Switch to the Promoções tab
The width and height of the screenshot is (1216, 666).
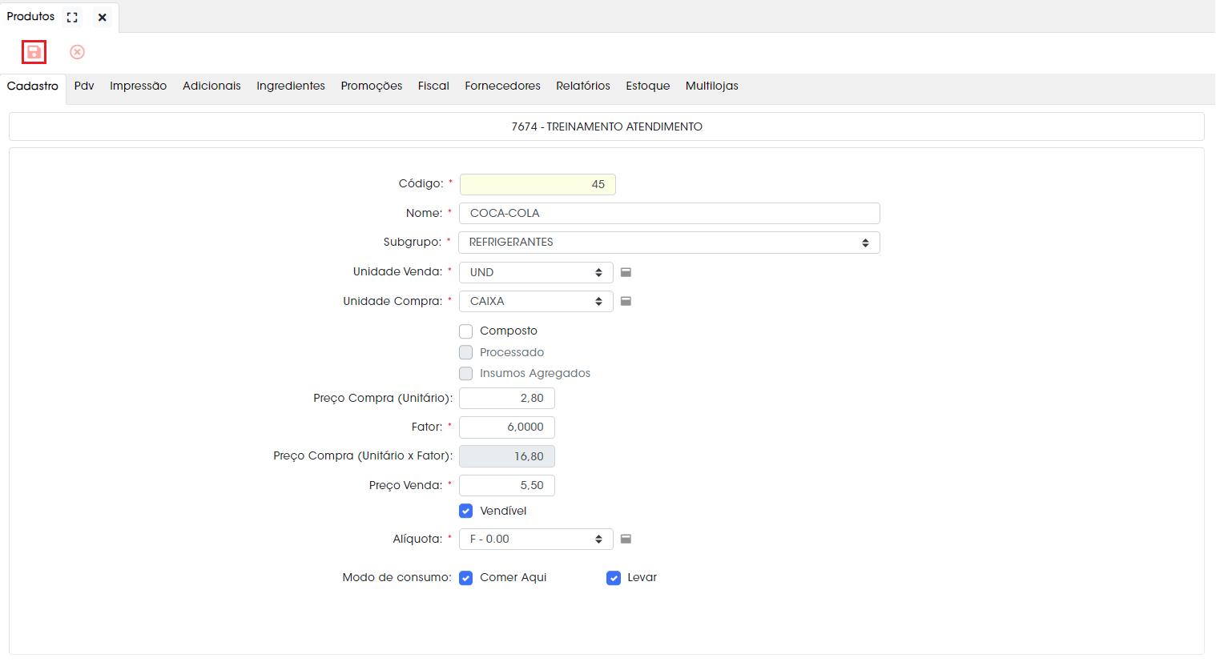[x=372, y=86]
